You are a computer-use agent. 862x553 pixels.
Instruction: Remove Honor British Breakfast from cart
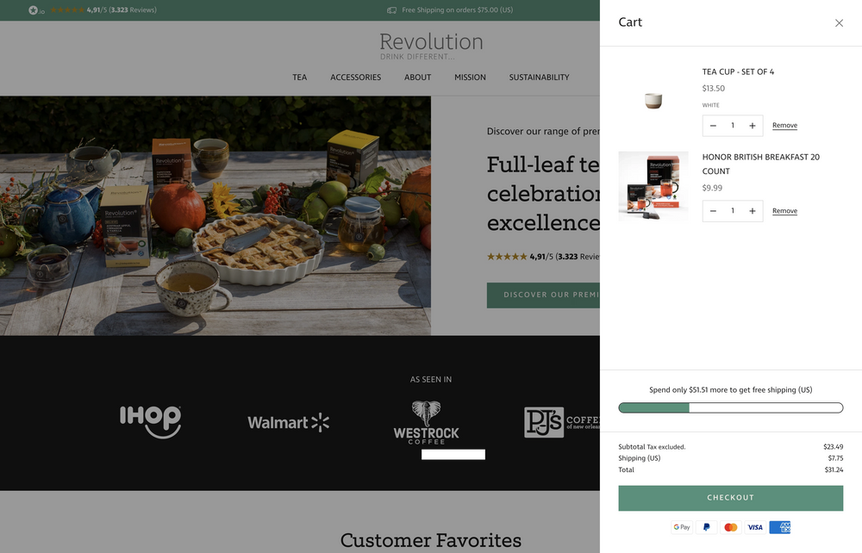pos(784,211)
